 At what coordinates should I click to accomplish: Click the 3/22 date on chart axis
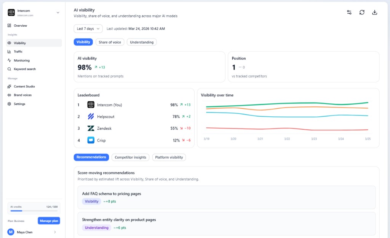(x=287, y=139)
